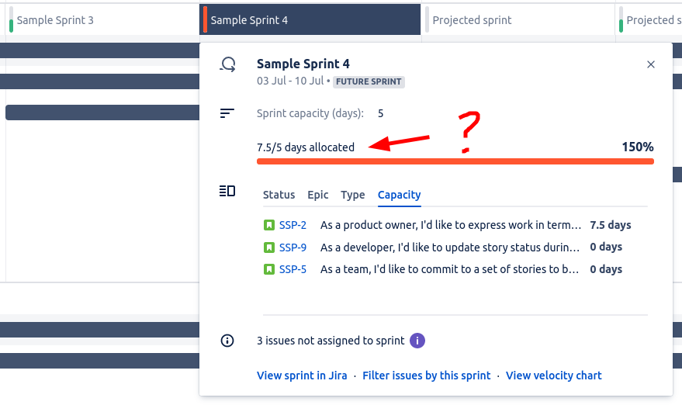
Task: Open issue SSP-2 link
Action: [293, 225]
